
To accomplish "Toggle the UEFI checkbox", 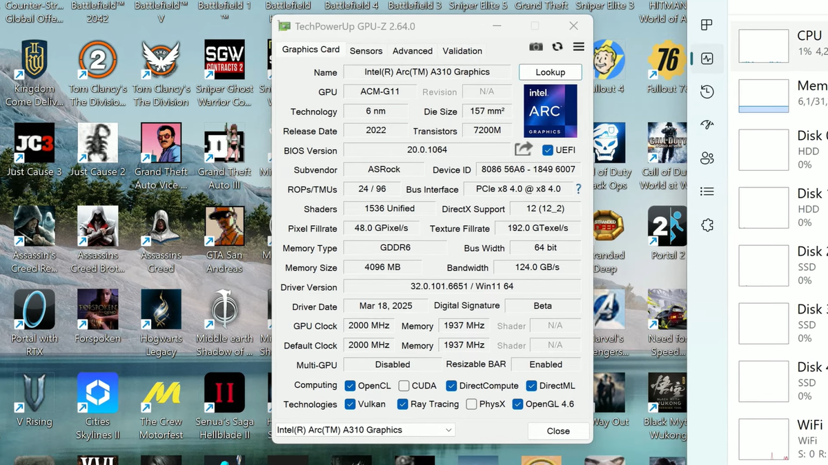I will (x=548, y=150).
